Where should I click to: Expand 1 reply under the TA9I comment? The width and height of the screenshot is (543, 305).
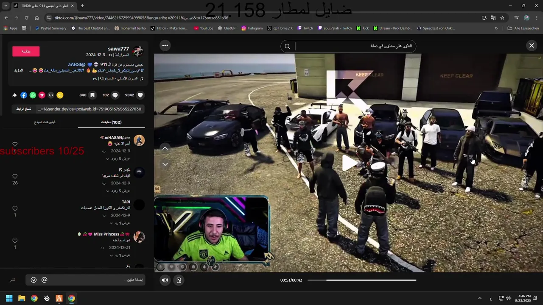pos(120,223)
